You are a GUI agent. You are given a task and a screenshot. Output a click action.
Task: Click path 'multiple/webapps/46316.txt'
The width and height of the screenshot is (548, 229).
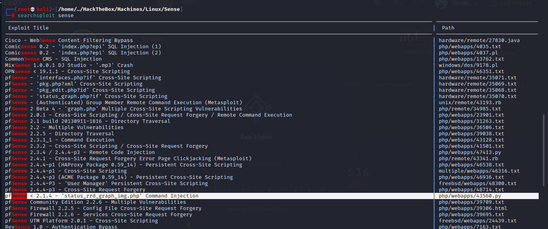tap(479, 171)
